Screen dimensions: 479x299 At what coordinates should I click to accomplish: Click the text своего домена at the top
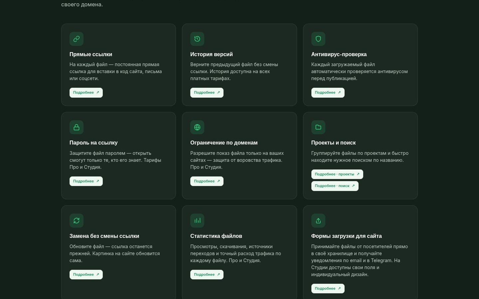coord(82,4)
